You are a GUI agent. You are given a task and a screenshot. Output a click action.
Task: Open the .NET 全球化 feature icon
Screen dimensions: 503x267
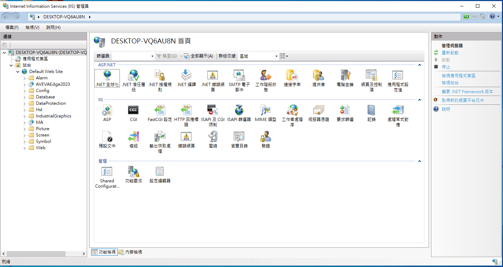[107, 78]
